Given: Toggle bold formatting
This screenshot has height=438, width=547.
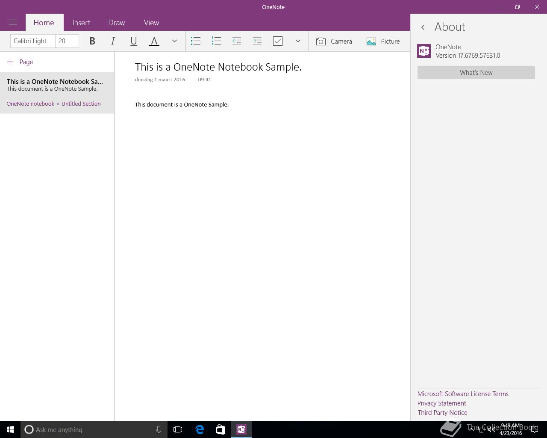Looking at the screenshot, I should coord(92,41).
